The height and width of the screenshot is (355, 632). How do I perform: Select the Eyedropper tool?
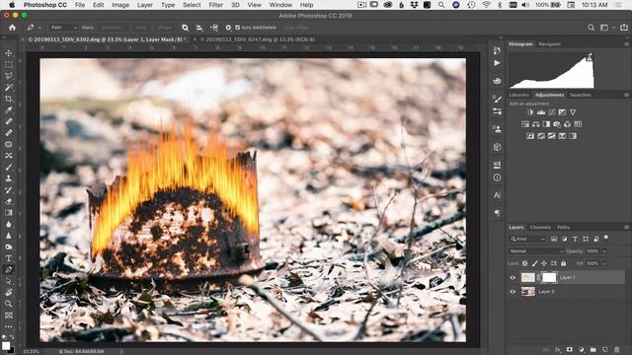click(x=9, y=109)
